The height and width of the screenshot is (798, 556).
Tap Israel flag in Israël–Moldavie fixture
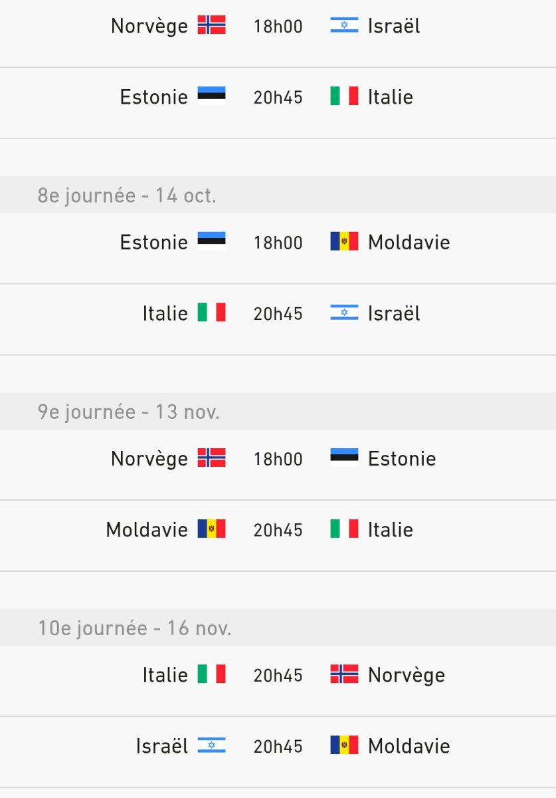coord(211,745)
